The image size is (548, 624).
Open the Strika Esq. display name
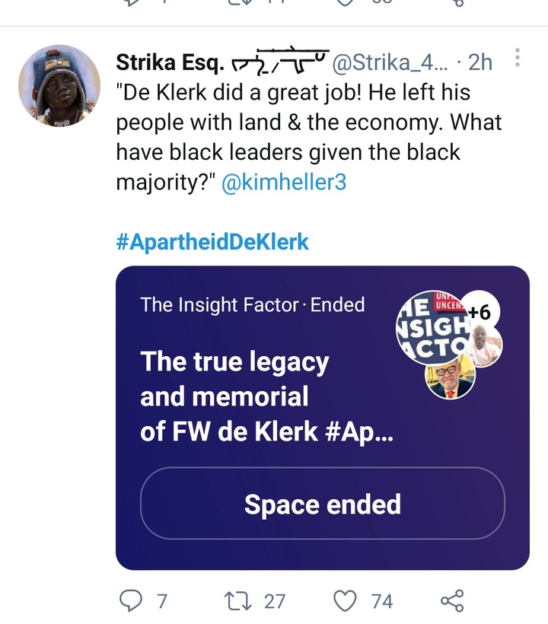(x=170, y=62)
